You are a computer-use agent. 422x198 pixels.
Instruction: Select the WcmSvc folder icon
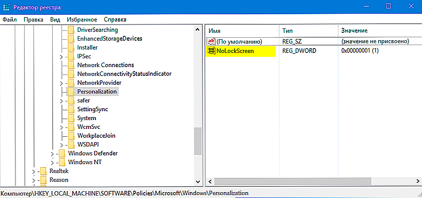click(x=71, y=127)
